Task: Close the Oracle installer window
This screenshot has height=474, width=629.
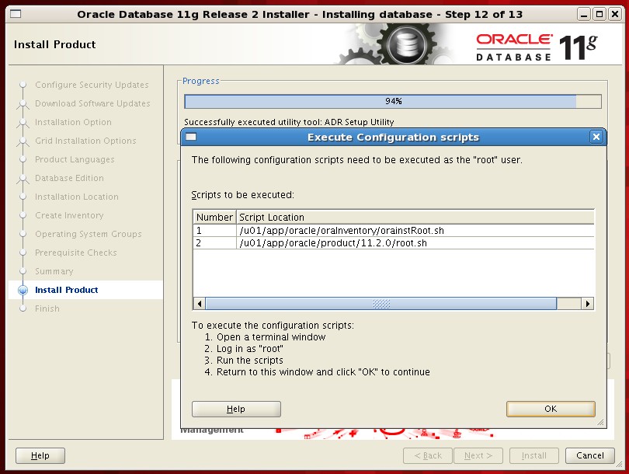Action: click(x=614, y=15)
